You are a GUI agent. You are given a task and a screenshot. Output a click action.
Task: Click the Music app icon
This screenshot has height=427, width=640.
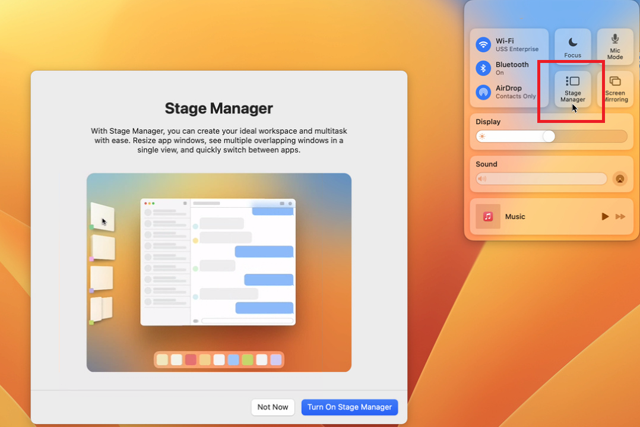click(487, 216)
